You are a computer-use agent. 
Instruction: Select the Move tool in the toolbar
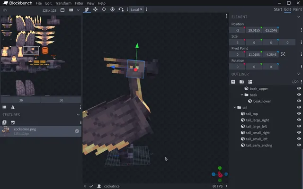[x=87, y=9]
